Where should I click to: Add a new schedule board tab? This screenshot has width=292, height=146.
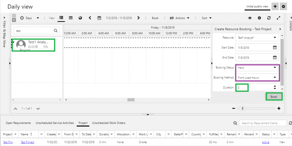point(275,7)
